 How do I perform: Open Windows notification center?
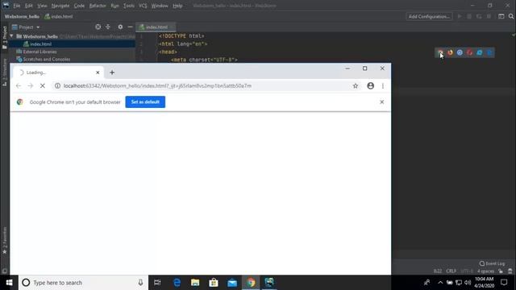[504, 283]
